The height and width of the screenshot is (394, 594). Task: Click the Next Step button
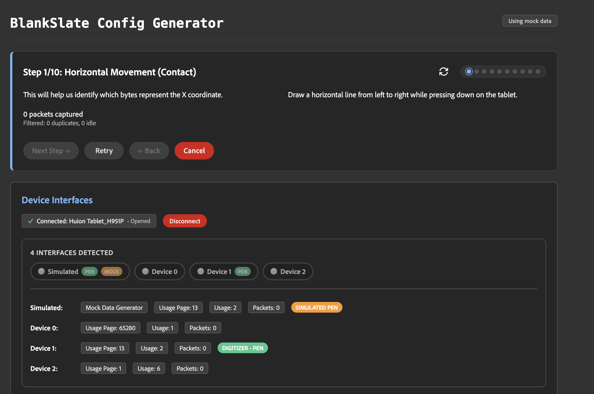(x=51, y=151)
